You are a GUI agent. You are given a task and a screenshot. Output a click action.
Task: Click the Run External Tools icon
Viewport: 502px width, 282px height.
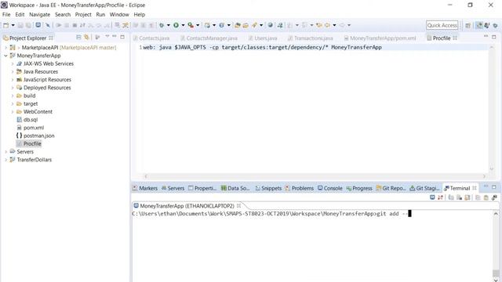tap(191, 25)
